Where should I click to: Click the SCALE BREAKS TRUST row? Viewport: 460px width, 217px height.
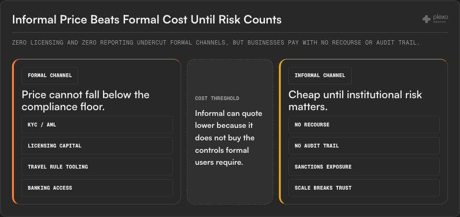click(364, 188)
